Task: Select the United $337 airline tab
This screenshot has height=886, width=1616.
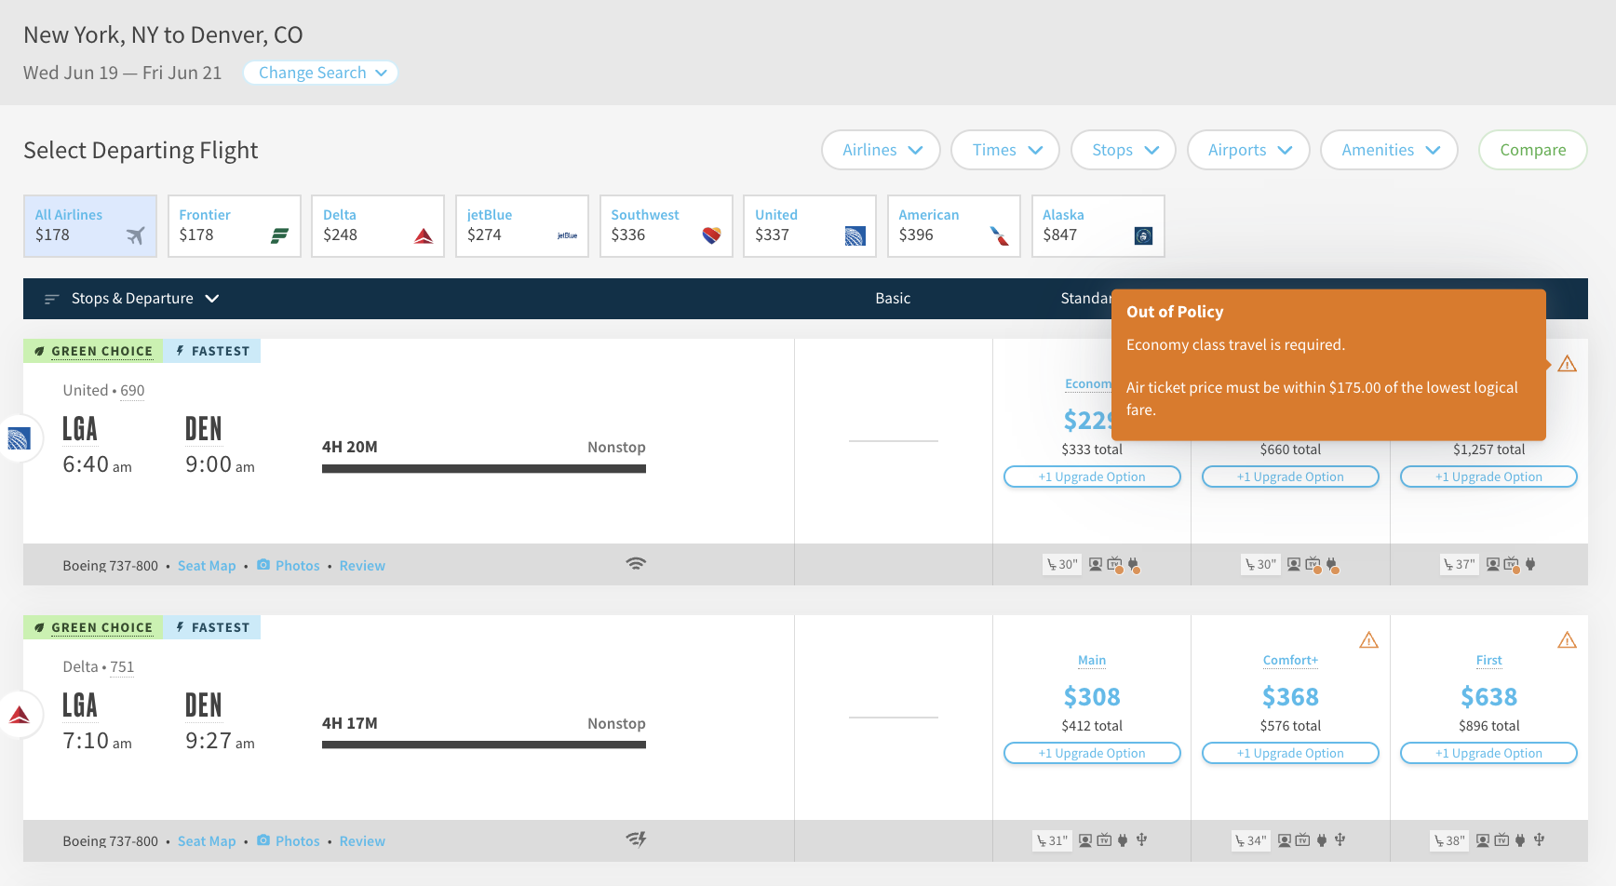Action: point(810,226)
